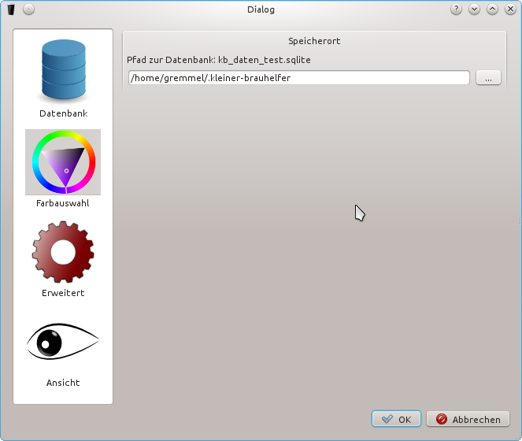Click the beer glass application icon in title bar

[x=11, y=9]
